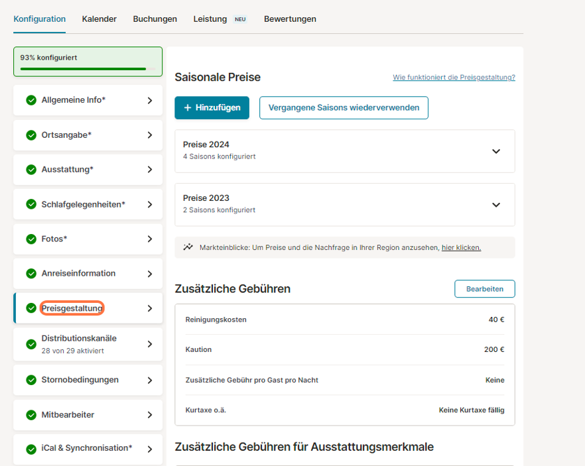Click the green checkmark next to Fotos
Image resolution: width=585 pixels, height=466 pixels.
coord(31,239)
